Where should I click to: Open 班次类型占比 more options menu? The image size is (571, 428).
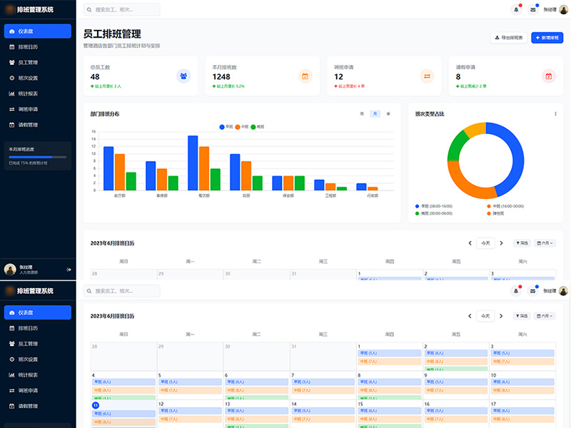pyautogui.click(x=555, y=113)
